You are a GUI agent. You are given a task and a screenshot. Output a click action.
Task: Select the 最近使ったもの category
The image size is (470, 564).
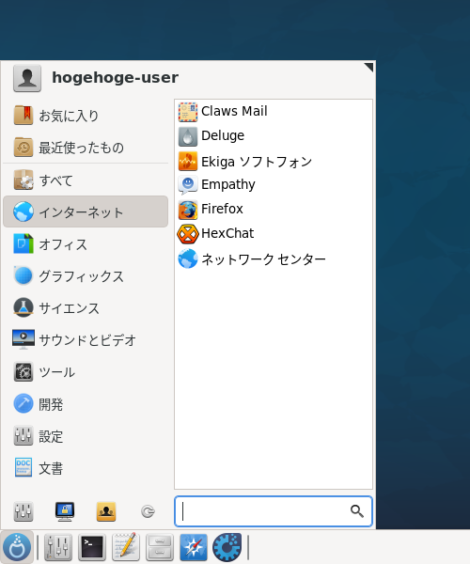click(x=86, y=148)
